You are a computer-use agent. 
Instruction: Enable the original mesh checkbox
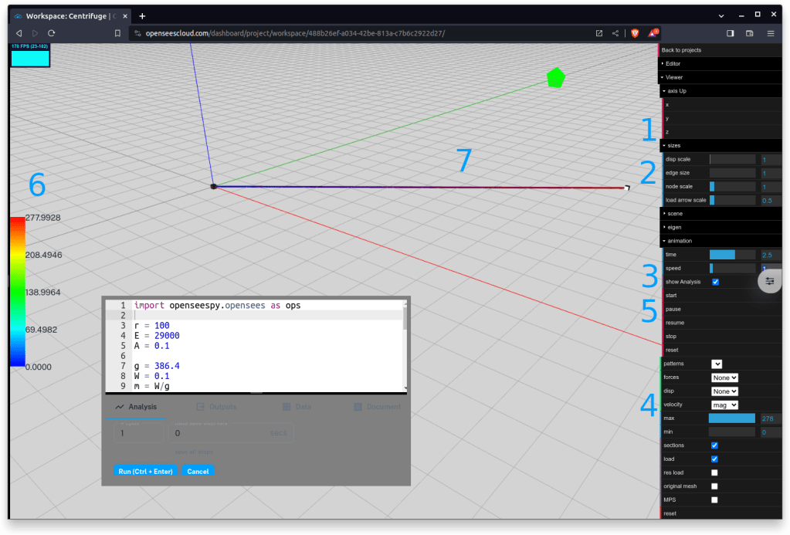(x=714, y=486)
